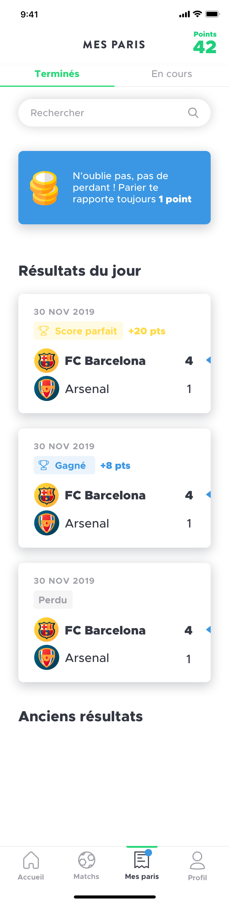Tap Mes paris receipt icon
Image resolution: width=229 pixels, height=904 pixels.
[x=142, y=860]
